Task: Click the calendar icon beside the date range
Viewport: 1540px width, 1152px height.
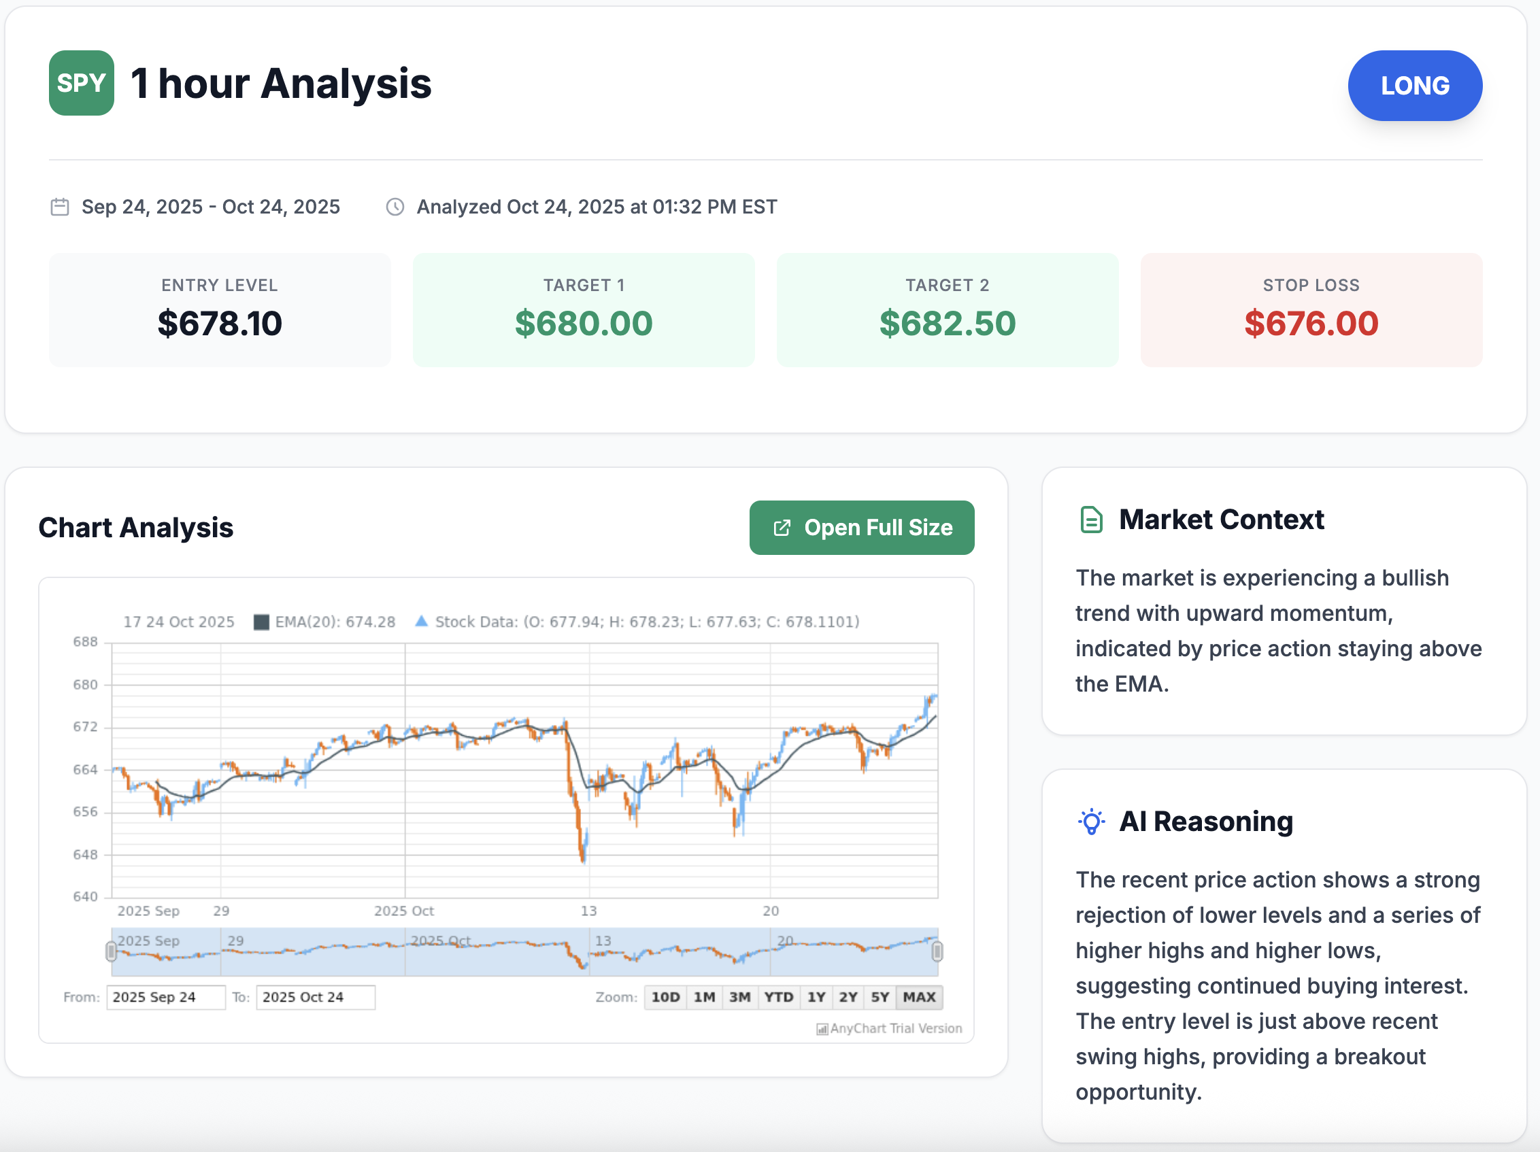Action: coord(59,206)
